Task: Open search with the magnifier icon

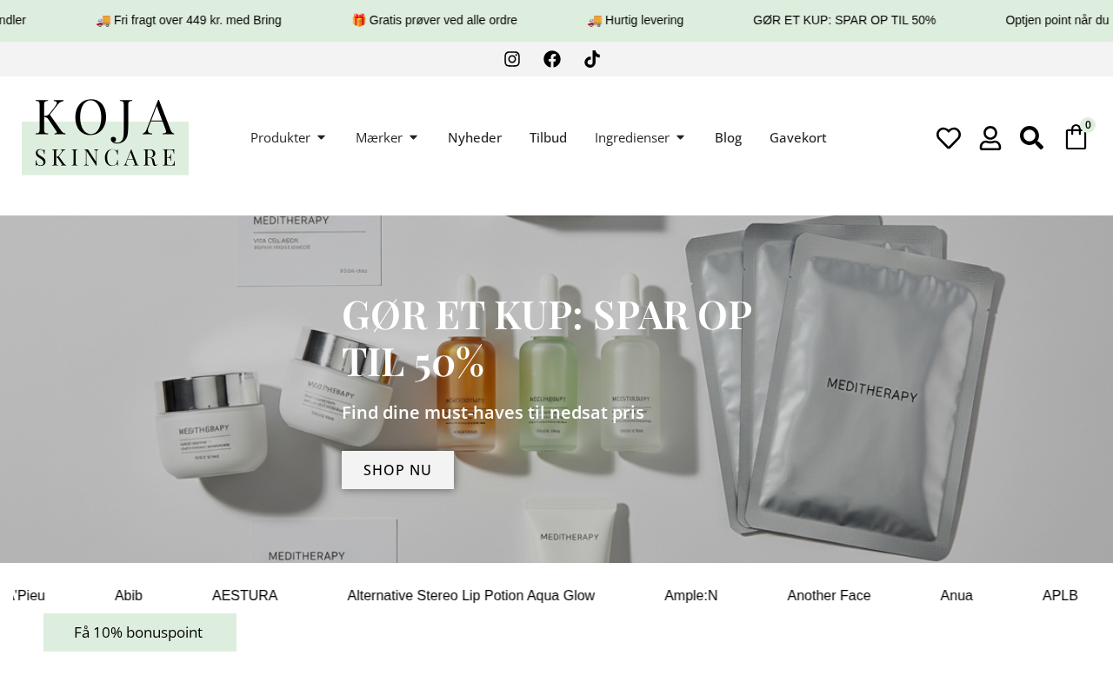Action: (x=1031, y=138)
